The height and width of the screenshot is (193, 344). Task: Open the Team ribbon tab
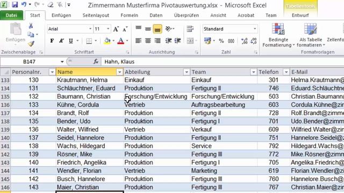point(271,16)
